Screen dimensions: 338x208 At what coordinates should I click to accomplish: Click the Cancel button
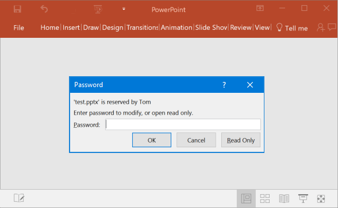point(196,140)
